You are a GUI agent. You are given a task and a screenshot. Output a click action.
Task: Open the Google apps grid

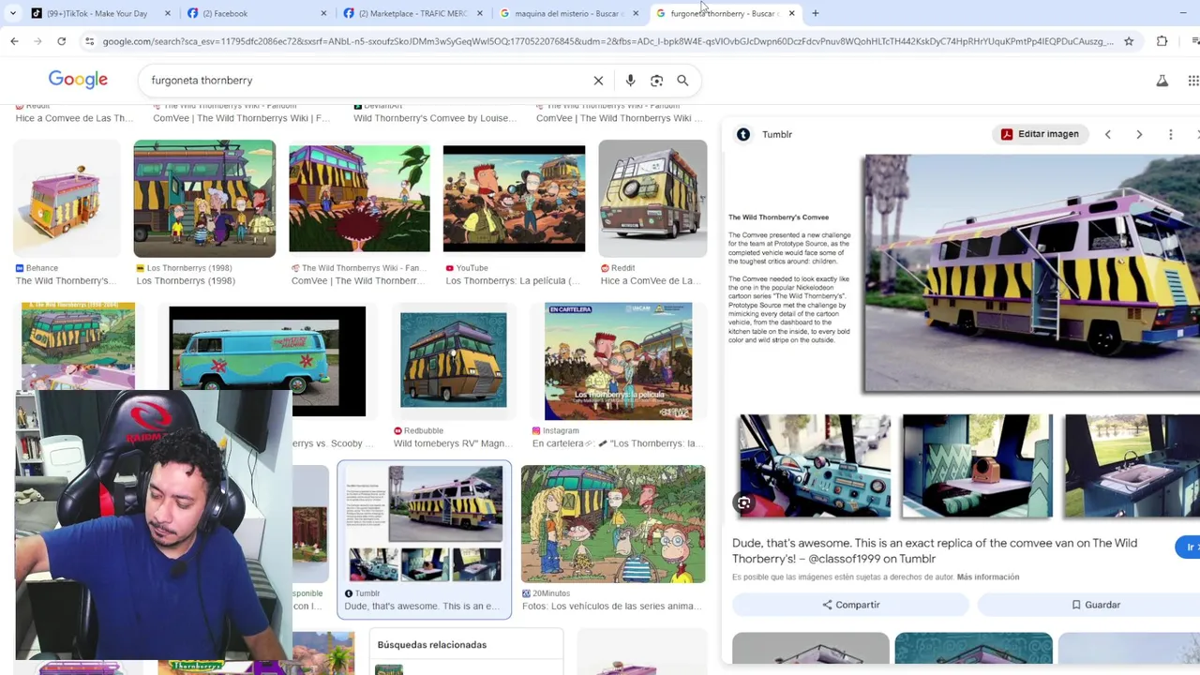[1192, 81]
